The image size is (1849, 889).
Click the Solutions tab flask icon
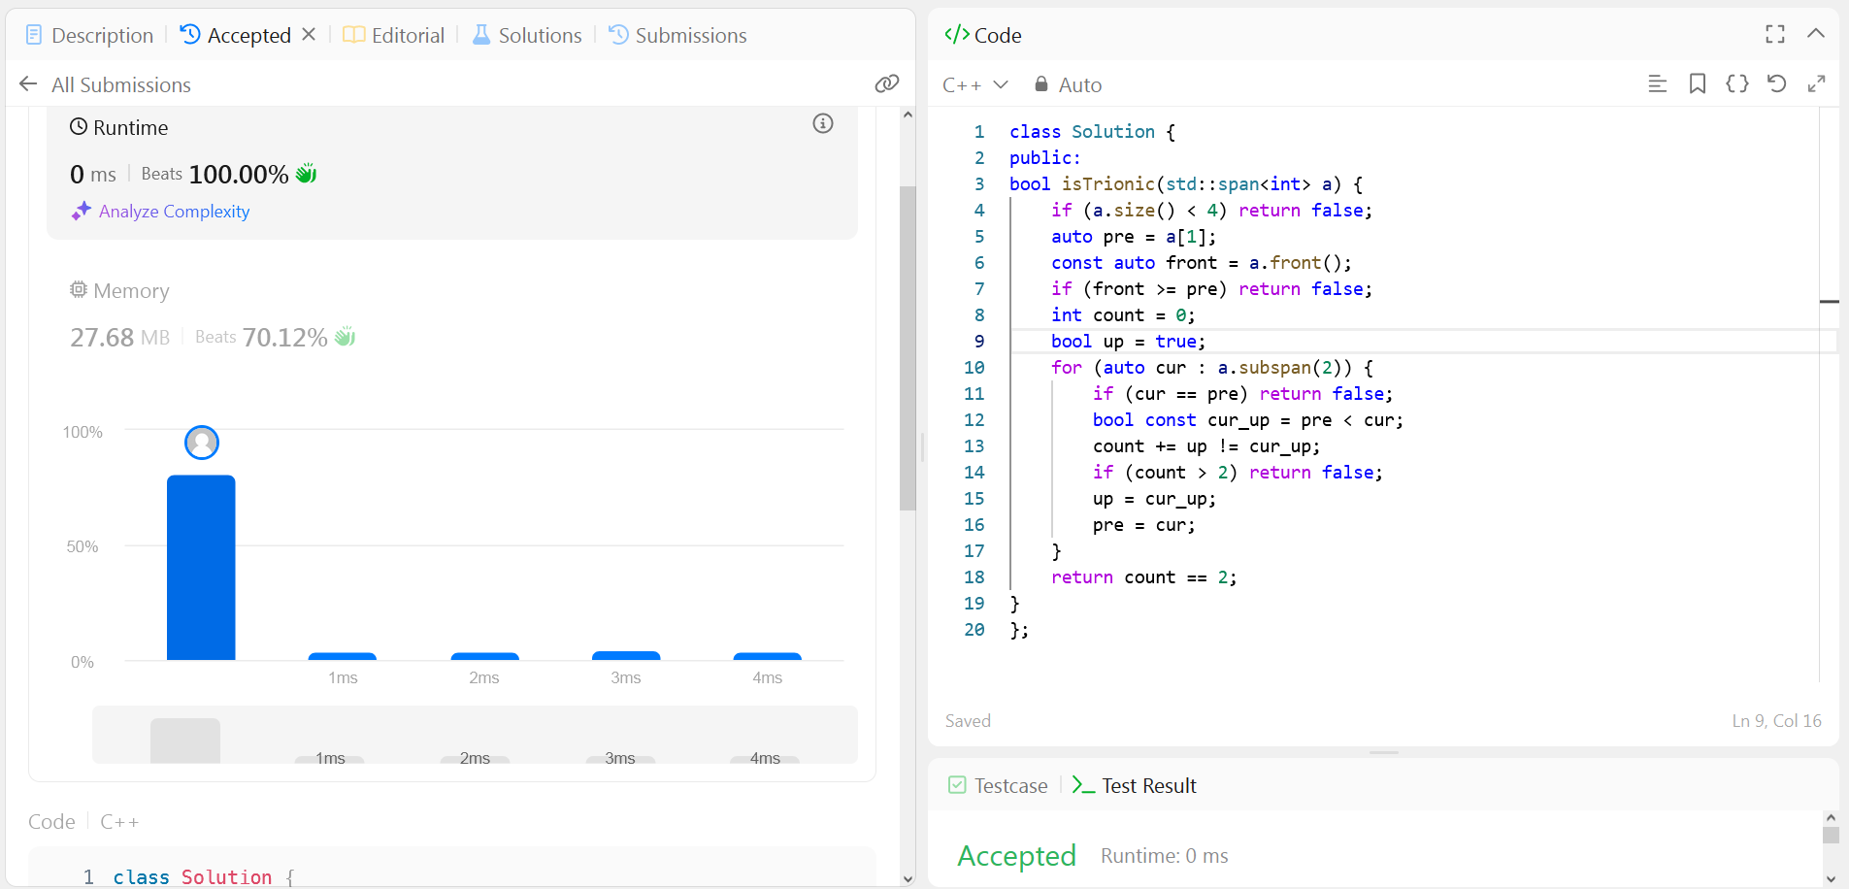pos(481,35)
